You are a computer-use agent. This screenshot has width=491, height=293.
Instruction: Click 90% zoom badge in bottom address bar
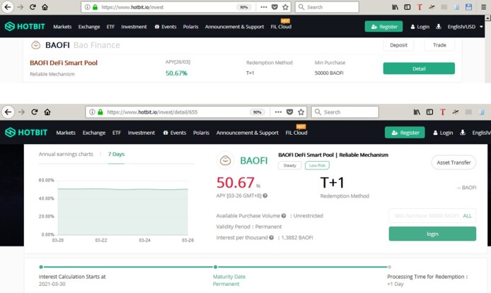point(257,112)
